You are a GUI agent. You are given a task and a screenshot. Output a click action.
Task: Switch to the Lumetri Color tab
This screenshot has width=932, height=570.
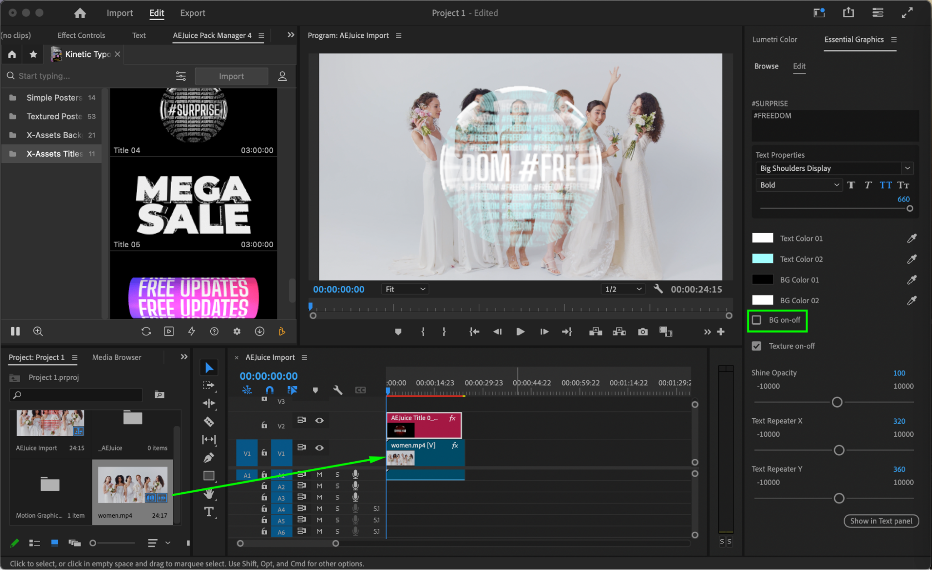click(774, 40)
